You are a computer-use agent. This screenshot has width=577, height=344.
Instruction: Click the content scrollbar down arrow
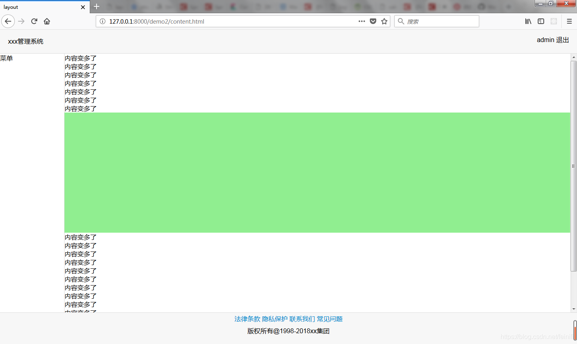pos(574,309)
